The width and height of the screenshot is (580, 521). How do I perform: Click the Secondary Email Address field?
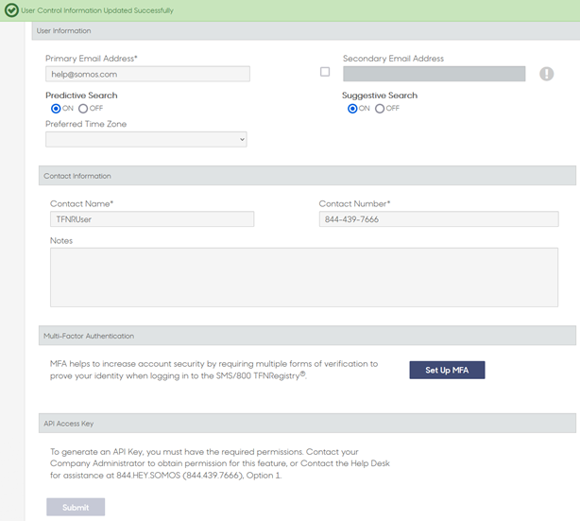point(434,74)
